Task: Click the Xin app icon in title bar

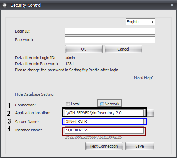Action: click(5, 5)
